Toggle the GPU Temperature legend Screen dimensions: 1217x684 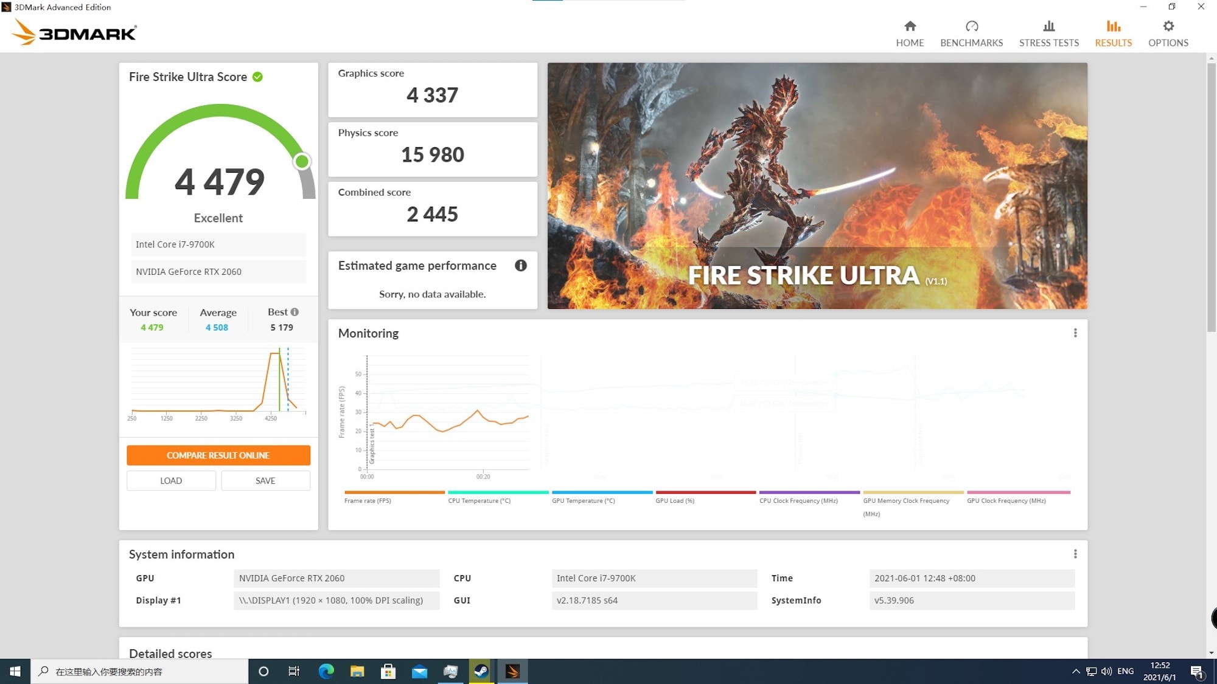(x=602, y=497)
